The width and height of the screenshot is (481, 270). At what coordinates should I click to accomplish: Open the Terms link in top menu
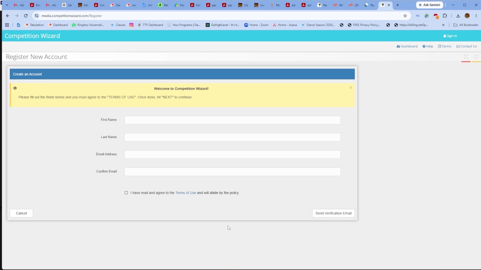pyautogui.click(x=445, y=46)
